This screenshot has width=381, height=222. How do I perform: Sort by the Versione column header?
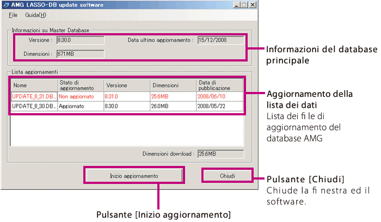(127, 85)
